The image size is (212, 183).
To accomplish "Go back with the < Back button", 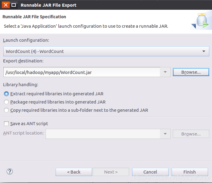I will (74, 172).
